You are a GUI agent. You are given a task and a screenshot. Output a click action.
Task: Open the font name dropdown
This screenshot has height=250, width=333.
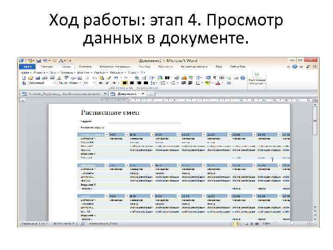(80, 83)
